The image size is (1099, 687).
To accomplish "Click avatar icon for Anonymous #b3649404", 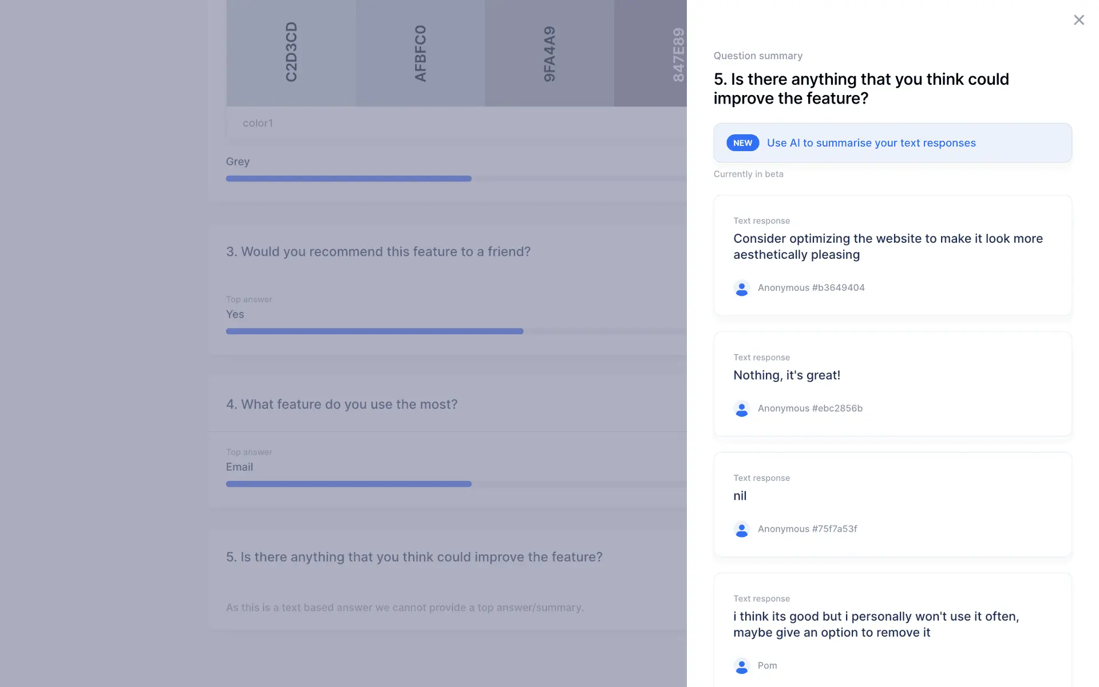I will pyautogui.click(x=741, y=288).
